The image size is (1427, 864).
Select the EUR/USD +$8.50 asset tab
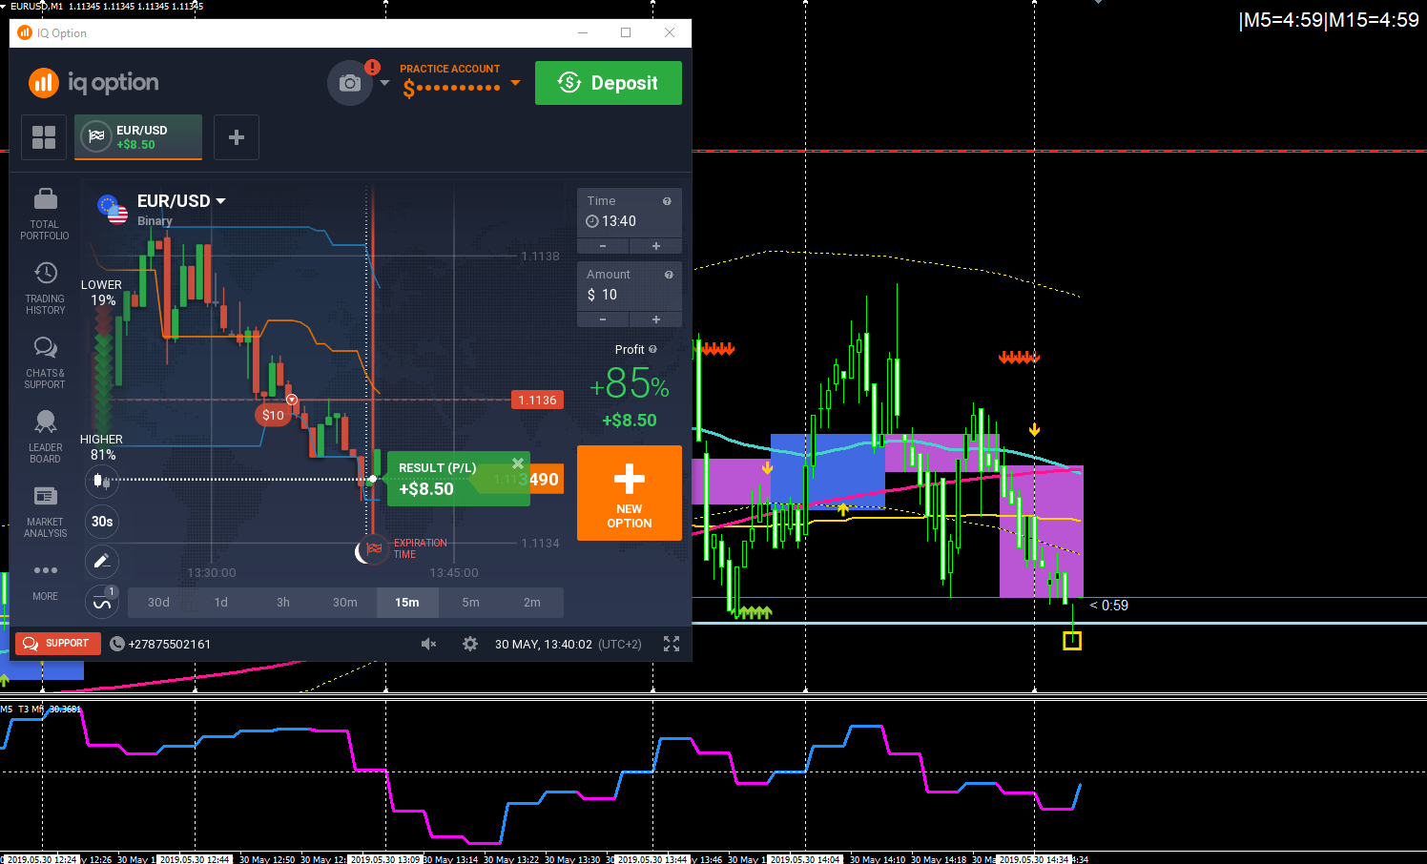tap(138, 137)
